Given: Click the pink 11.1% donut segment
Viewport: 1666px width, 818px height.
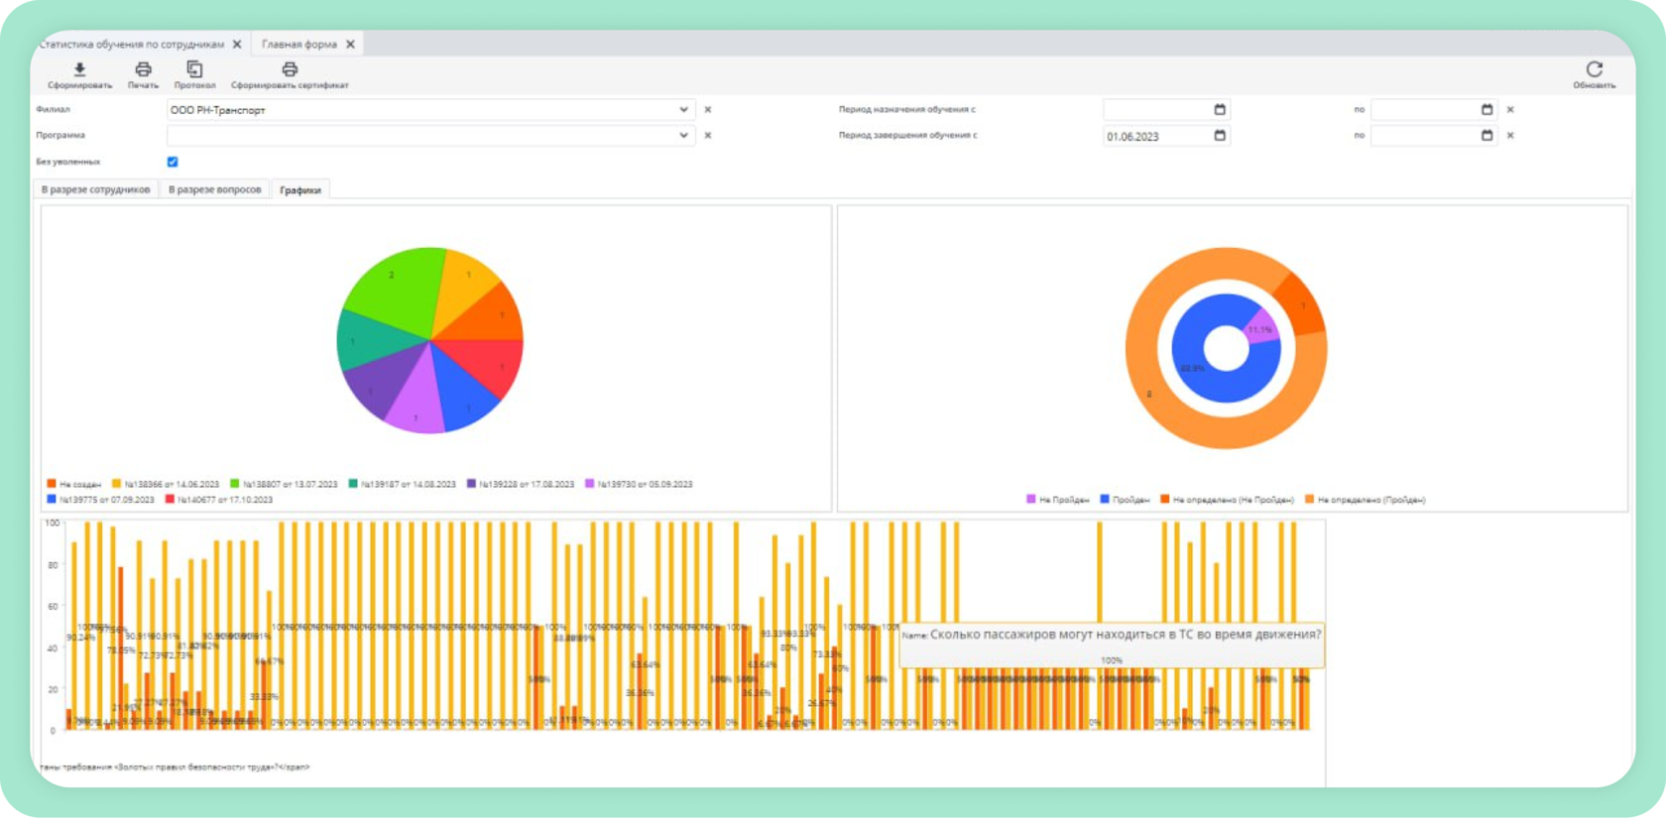Looking at the screenshot, I should point(1259,327).
